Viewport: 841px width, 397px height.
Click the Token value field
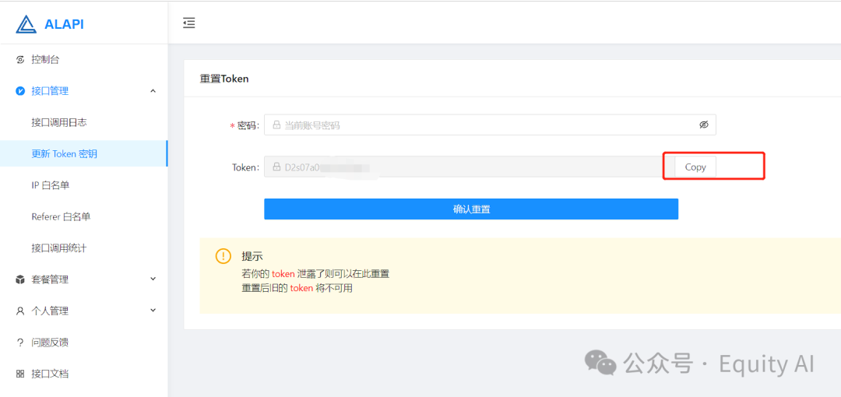[x=470, y=167]
